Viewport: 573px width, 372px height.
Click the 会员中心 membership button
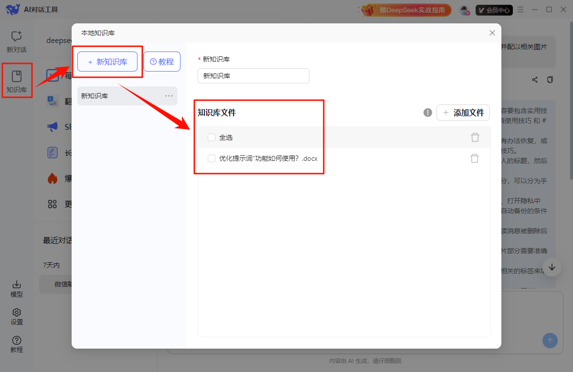pos(494,10)
